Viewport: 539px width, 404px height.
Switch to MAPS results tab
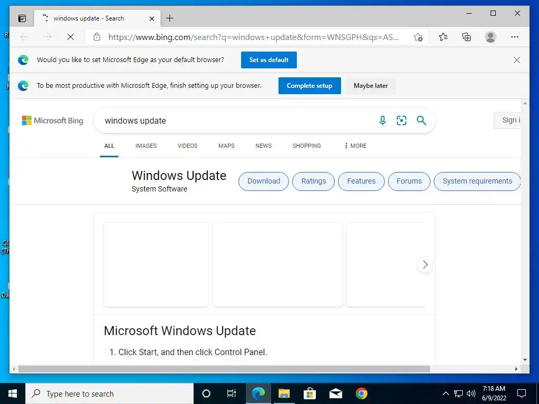pos(226,146)
